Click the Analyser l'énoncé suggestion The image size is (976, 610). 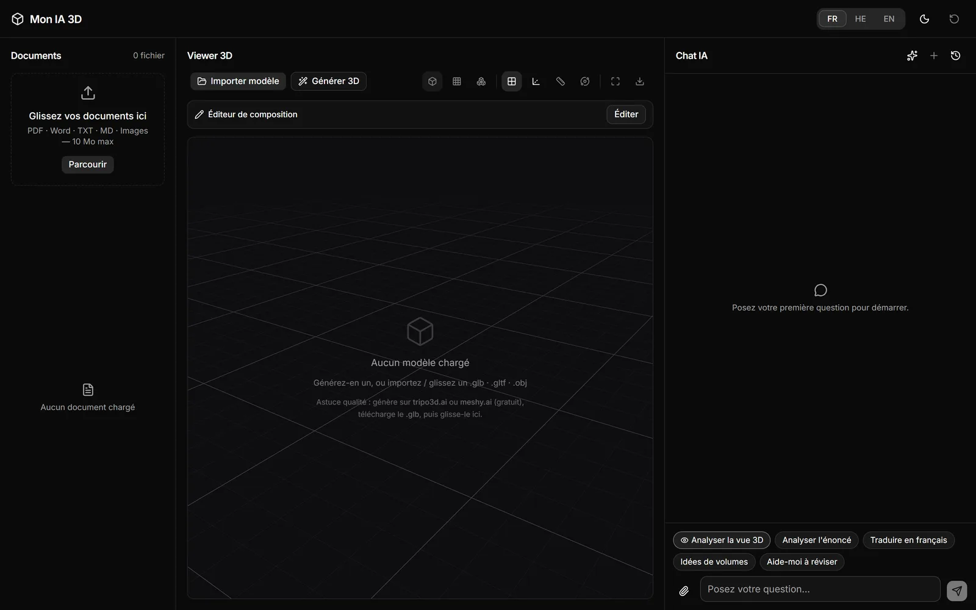coord(816,540)
